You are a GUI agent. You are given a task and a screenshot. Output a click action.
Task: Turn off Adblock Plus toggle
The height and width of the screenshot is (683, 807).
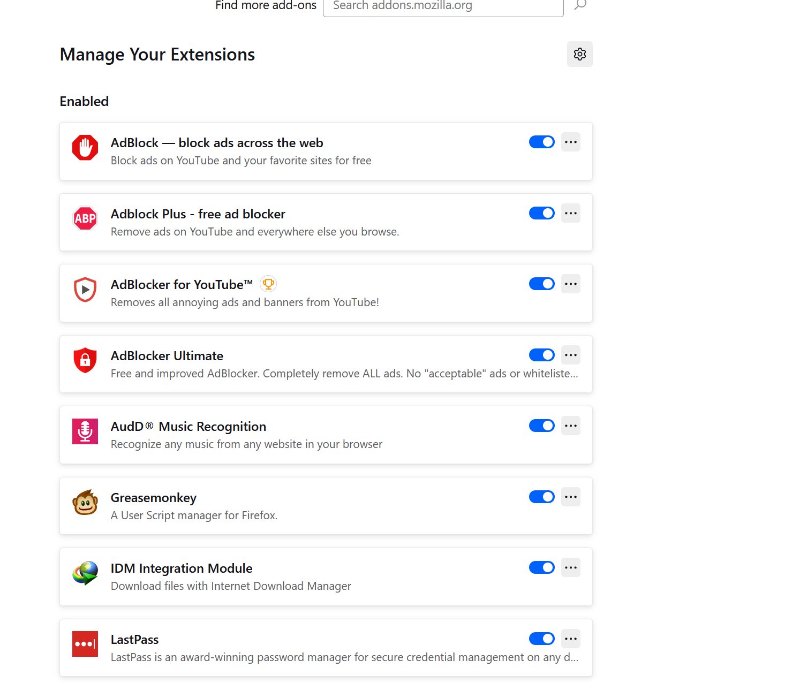[542, 213]
